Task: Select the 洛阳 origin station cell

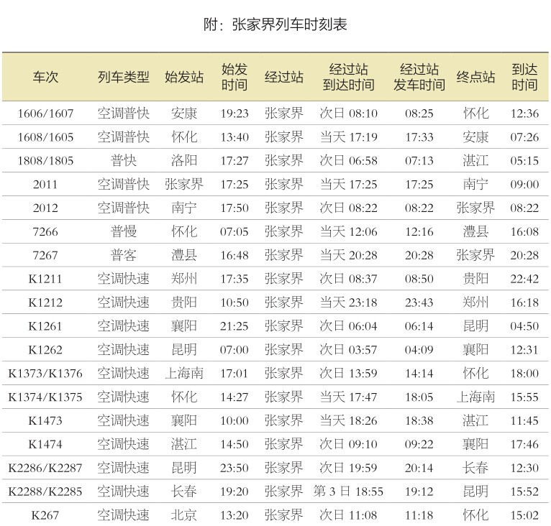Action: pos(184,161)
